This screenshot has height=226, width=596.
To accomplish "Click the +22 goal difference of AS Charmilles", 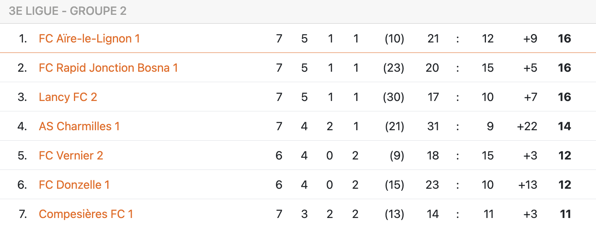I will tap(527, 126).
